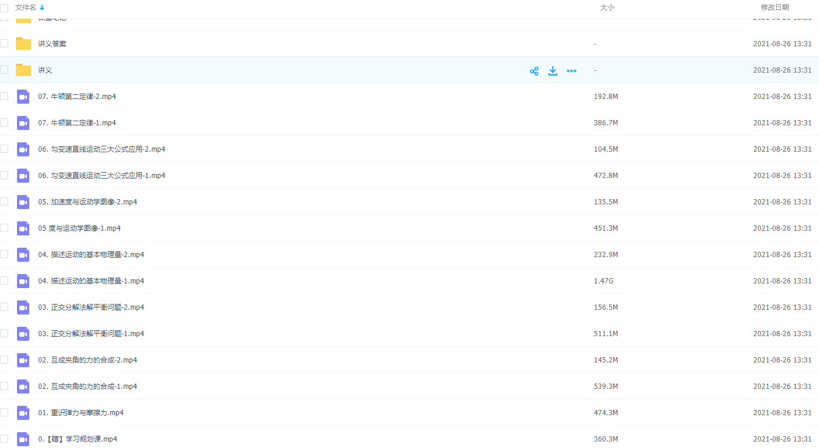
Task: Sort by the 修改日期 column header
Action: (774, 8)
